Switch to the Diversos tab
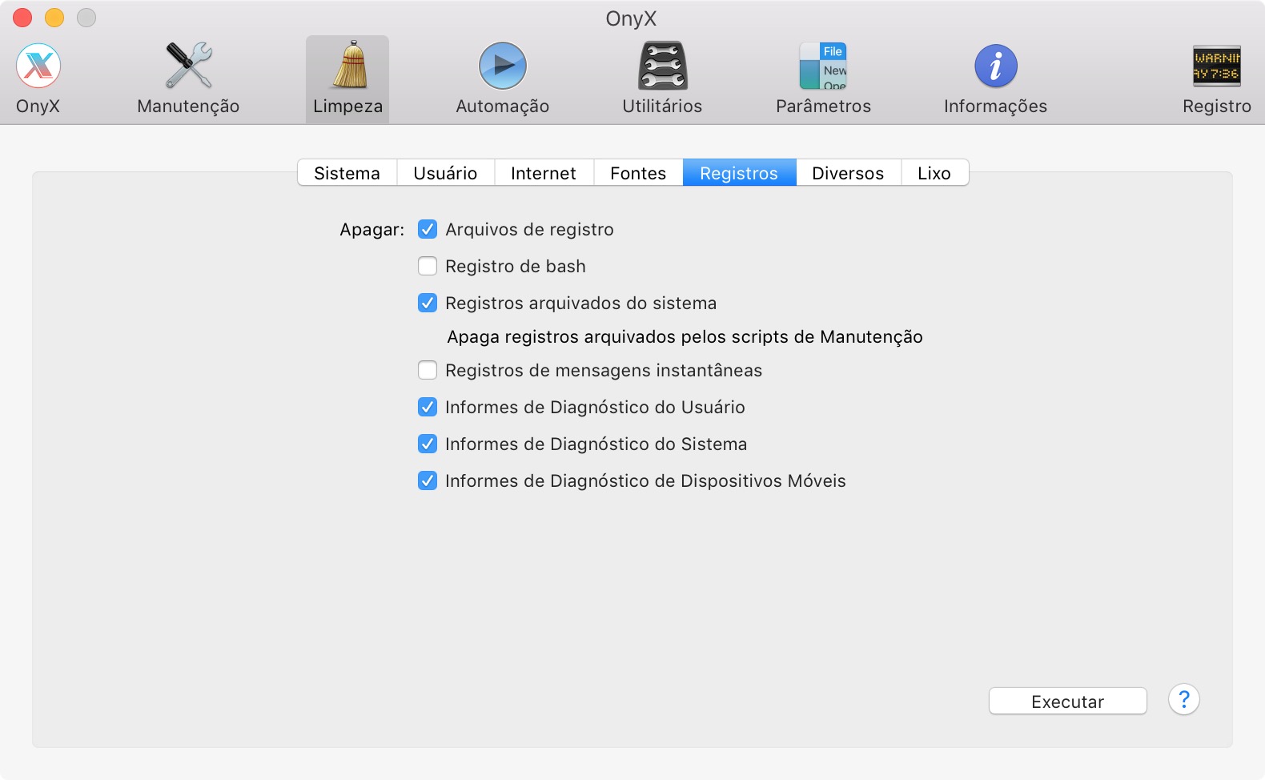This screenshot has width=1265, height=780. pyautogui.click(x=848, y=173)
